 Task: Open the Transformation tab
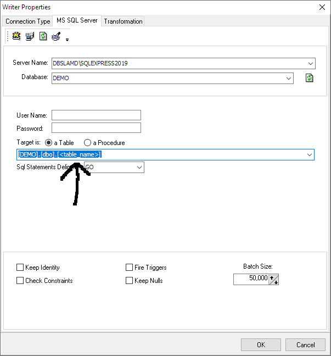click(x=123, y=21)
